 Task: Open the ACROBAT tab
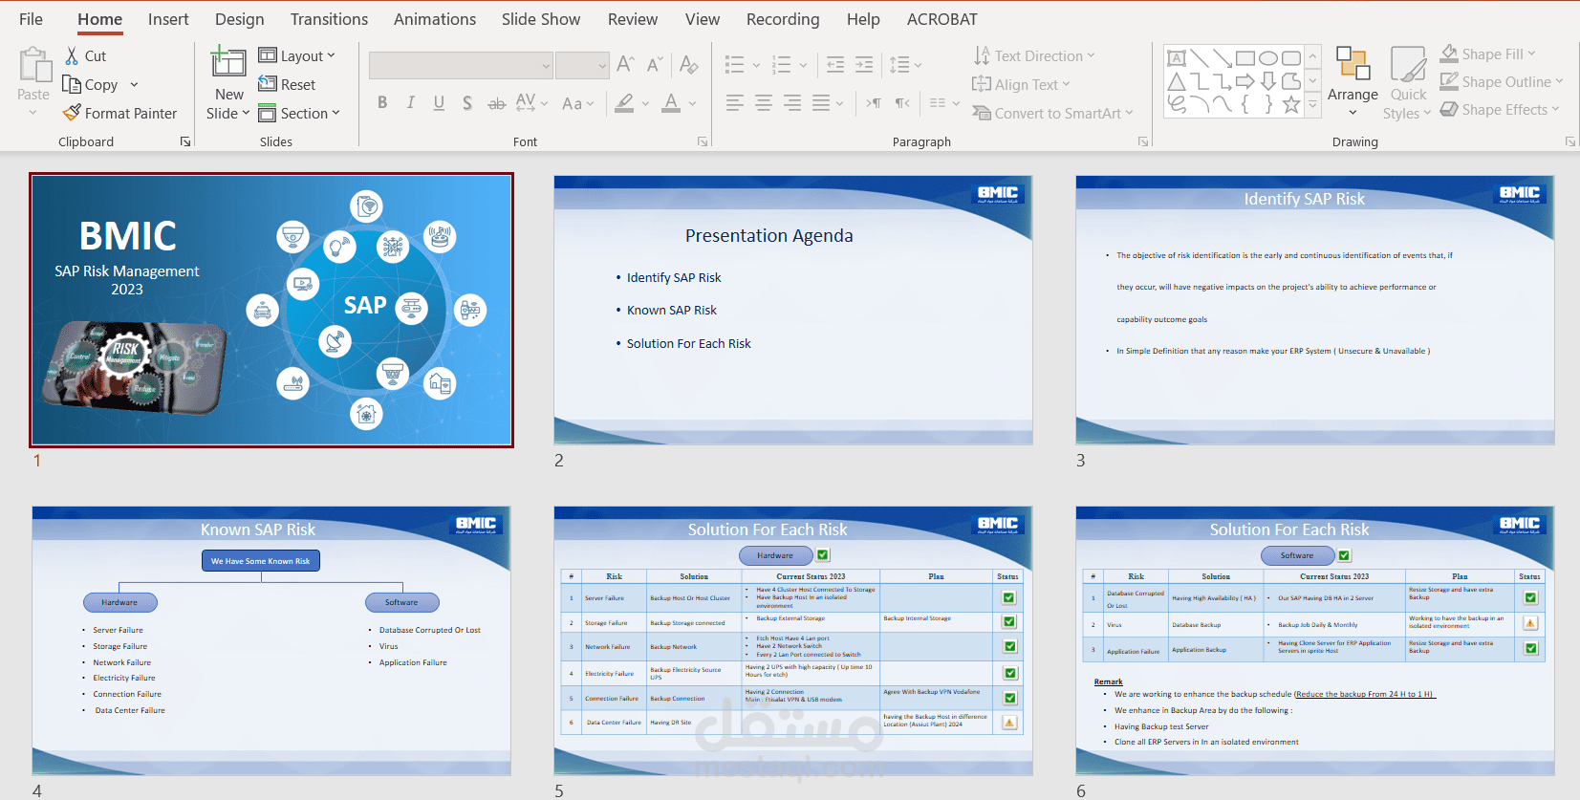pos(942,19)
